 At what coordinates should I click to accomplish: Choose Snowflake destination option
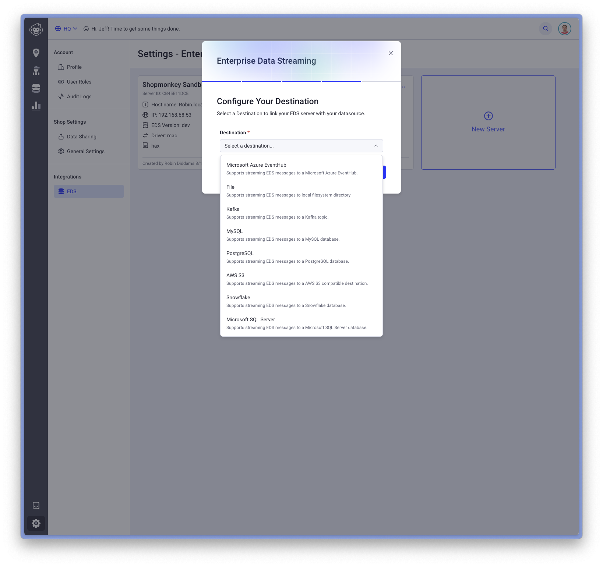point(301,301)
